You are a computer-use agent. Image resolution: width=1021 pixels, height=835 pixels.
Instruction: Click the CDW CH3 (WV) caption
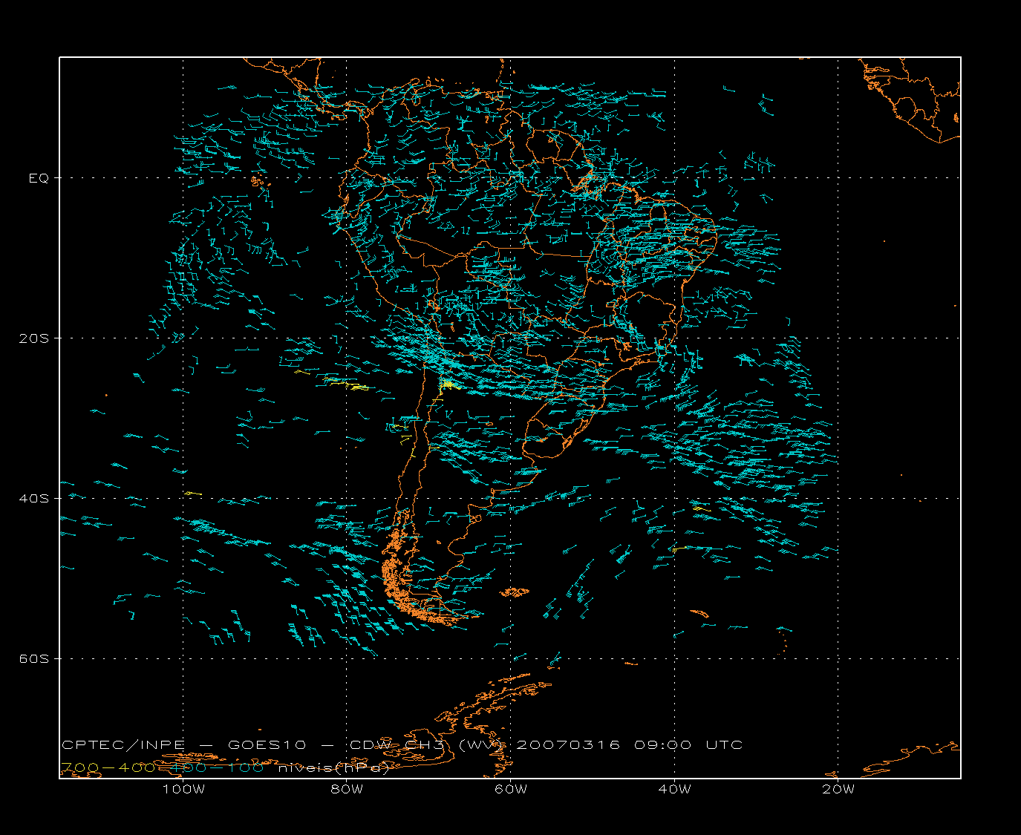[428, 745]
